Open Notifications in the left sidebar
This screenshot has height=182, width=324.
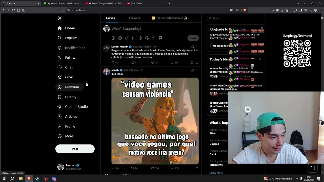pos(71,48)
